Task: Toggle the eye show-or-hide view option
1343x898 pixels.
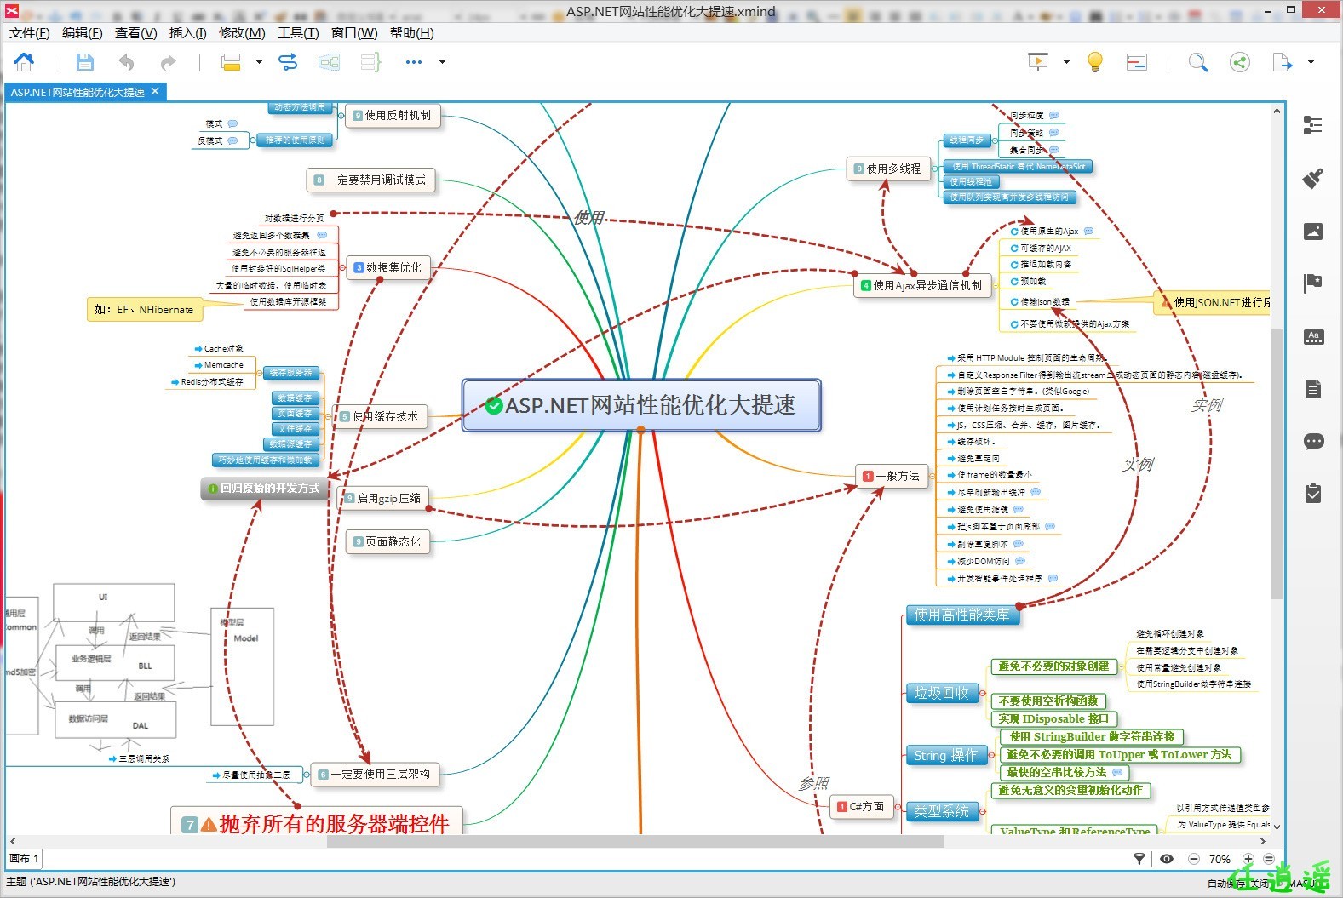Action: [1167, 859]
